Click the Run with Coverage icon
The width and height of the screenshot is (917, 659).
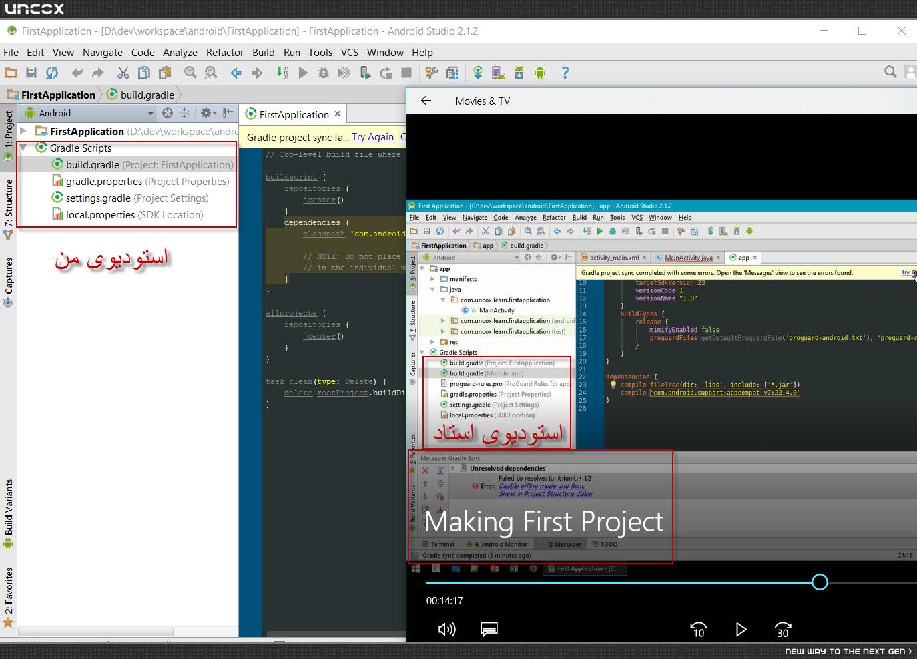344,73
